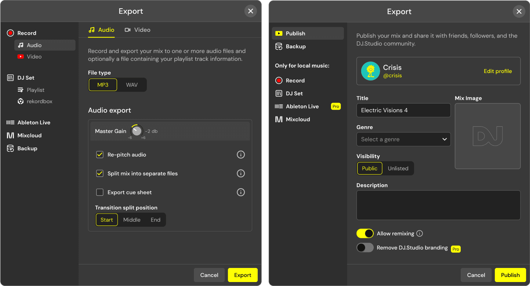This screenshot has height=286, width=530.
Task: Choose MP3 file type
Action: click(103, 85)
